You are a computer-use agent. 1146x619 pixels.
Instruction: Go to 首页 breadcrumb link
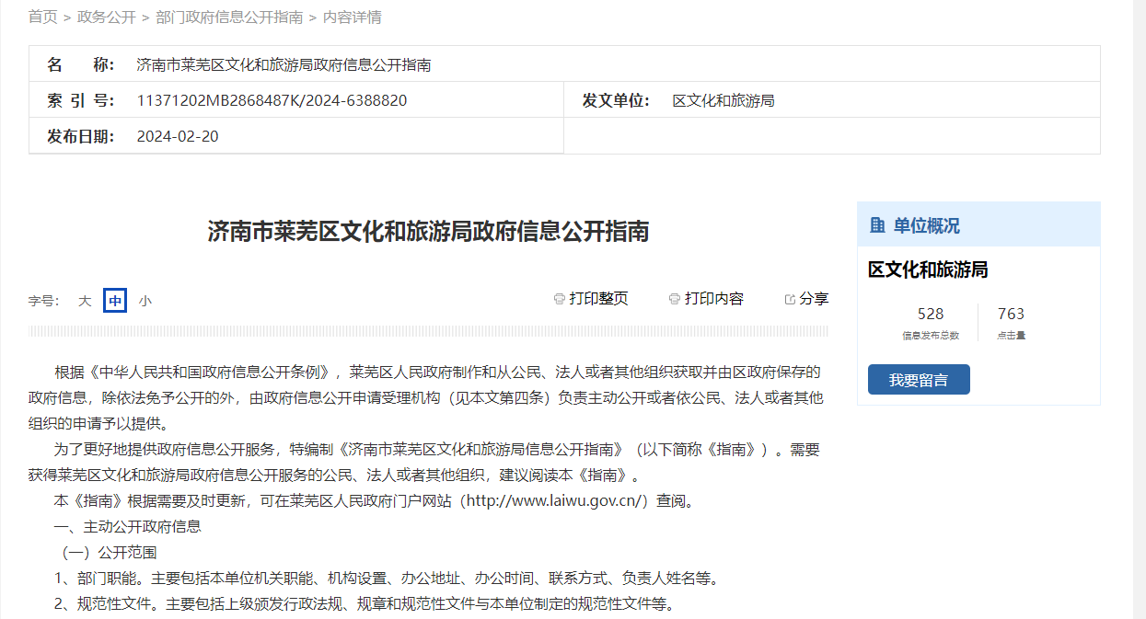coord(43,17)
